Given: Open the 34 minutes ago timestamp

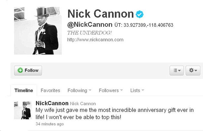Looking at the screenshot, I should (50, 124).
